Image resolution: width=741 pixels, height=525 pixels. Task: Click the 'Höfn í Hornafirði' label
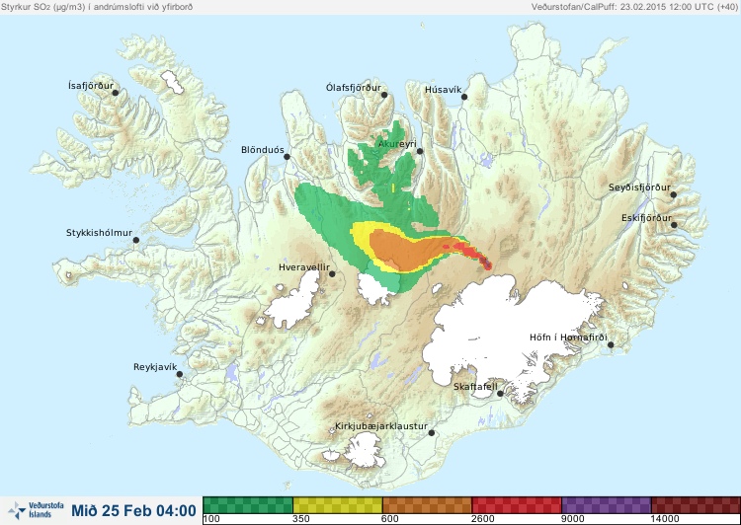pos(568,337)
